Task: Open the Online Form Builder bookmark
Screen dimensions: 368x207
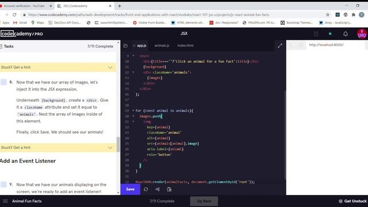Action: (149, 23)
